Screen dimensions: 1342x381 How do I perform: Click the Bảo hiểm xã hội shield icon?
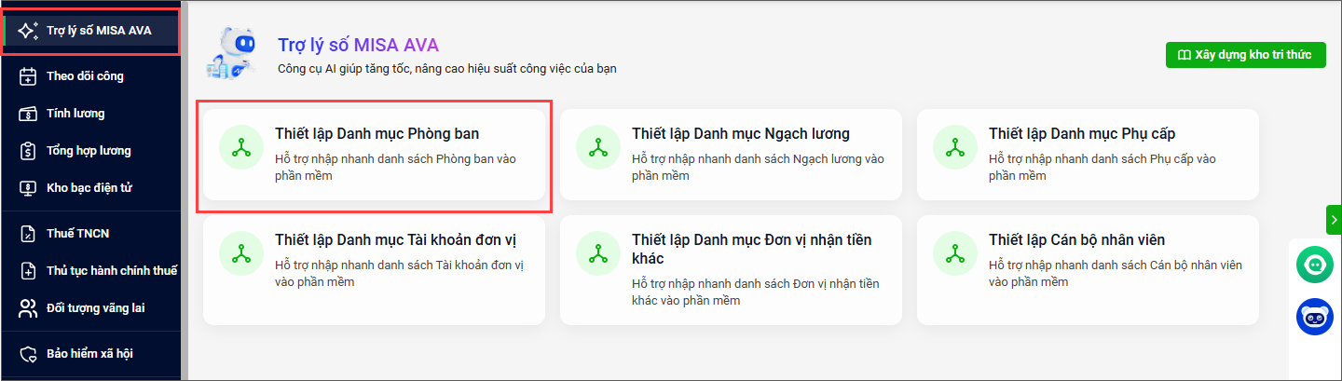(x=28, y=355)
